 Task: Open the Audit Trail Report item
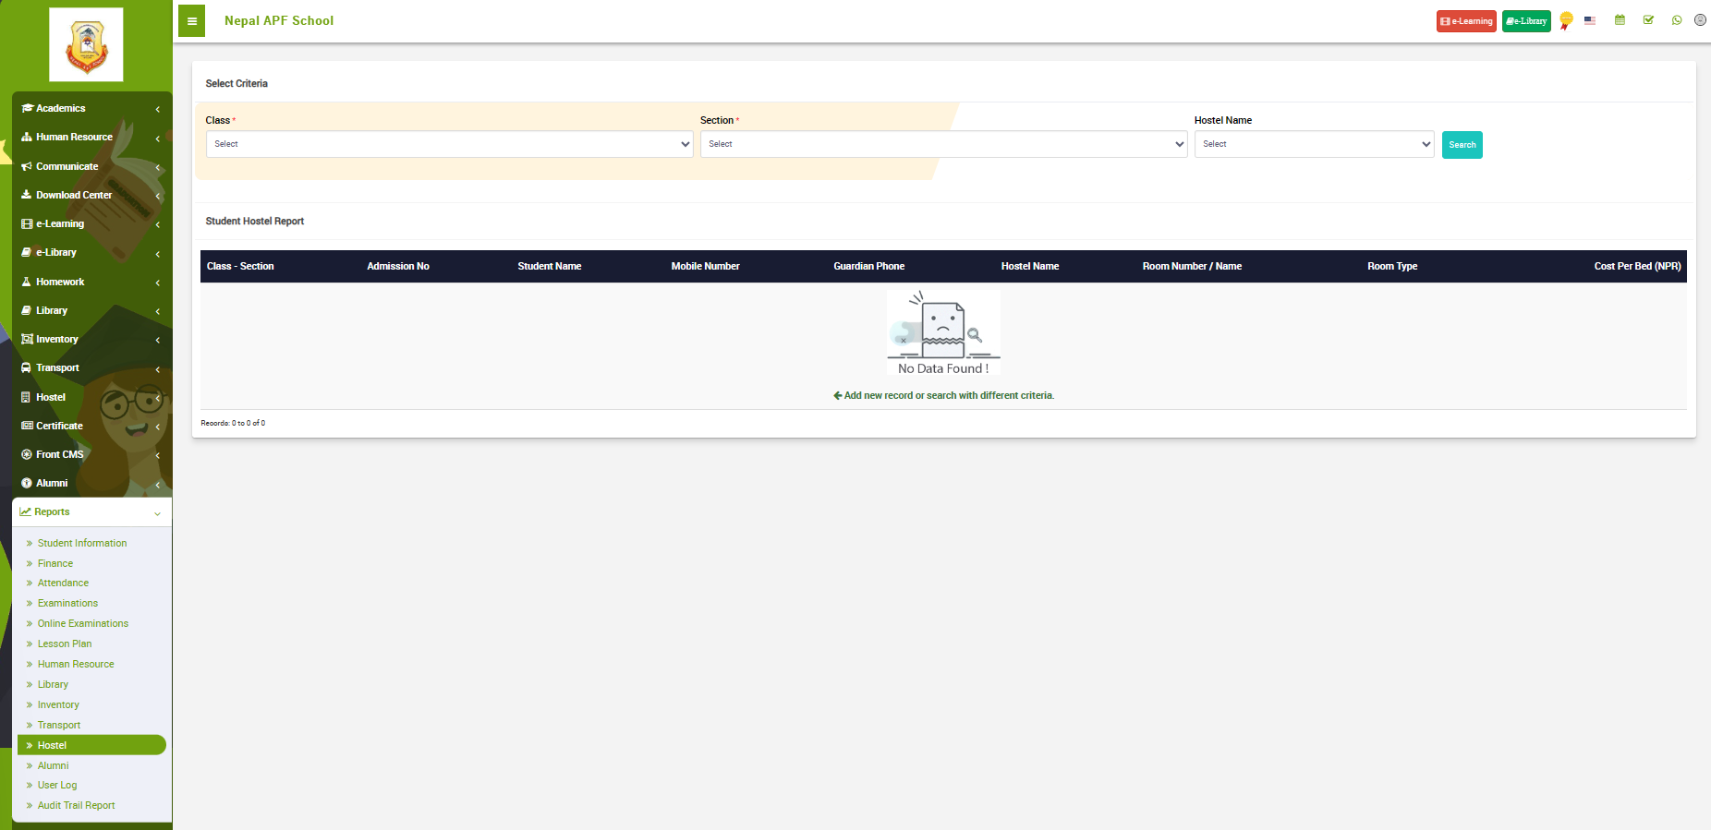pyautogui.click(x=77, y=805)
